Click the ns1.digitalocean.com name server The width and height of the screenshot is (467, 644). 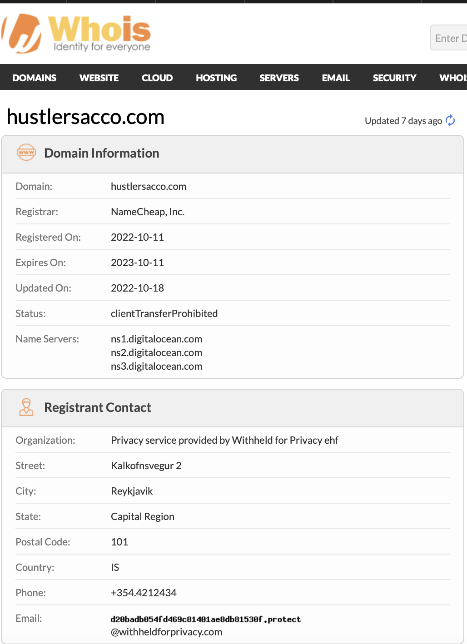(x=156, y=339)
